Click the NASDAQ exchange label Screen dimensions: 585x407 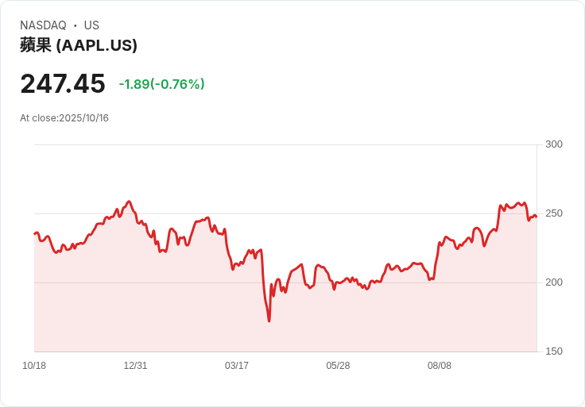point(43,25)
